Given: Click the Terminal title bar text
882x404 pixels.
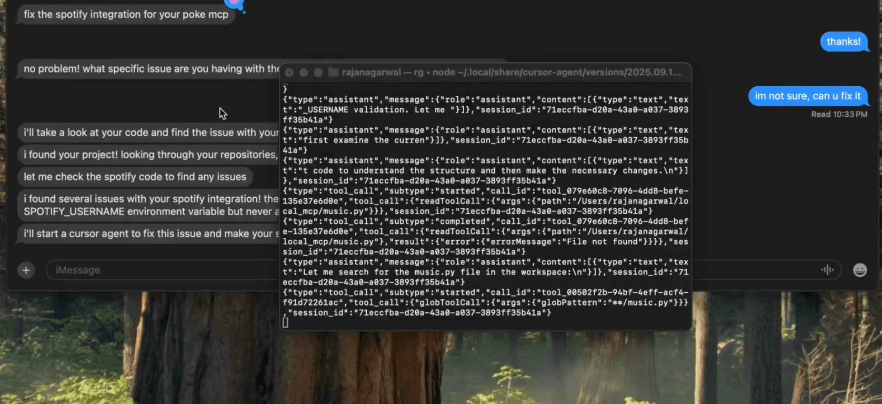Looking at the screenshot, I should [511, 73].
